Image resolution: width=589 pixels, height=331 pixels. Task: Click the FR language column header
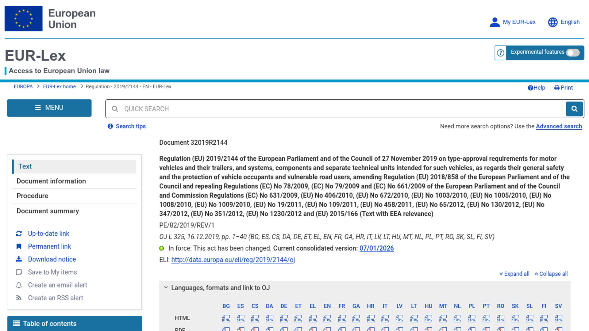(342, 306)
